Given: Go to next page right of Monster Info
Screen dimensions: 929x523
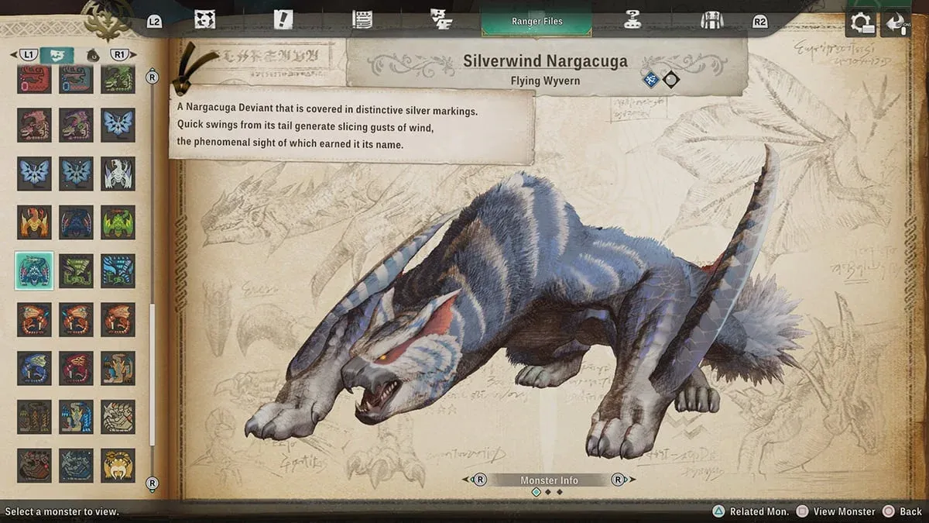Looking at the screenshot, I should 619,480.
